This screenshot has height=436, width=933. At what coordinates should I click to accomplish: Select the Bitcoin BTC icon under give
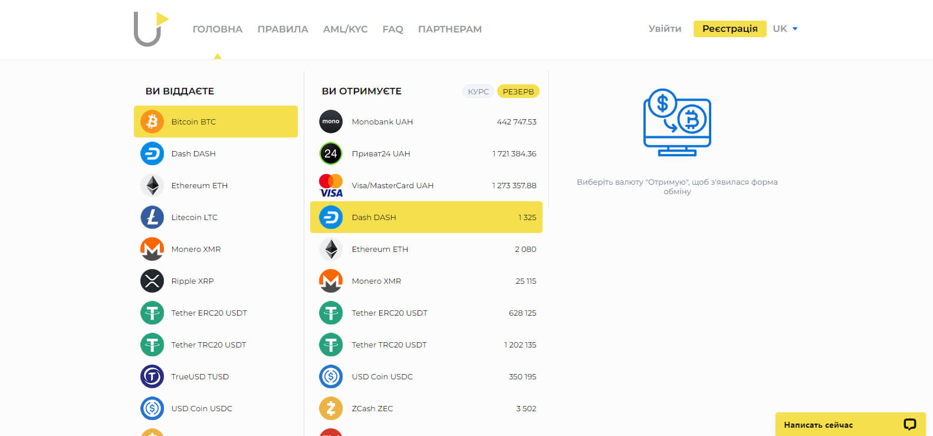tap(152, 122)
